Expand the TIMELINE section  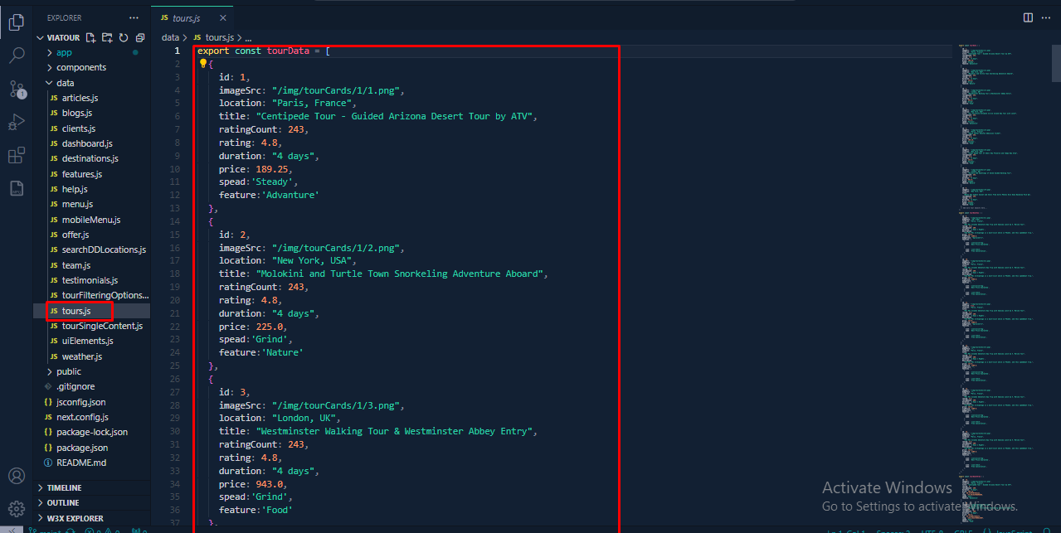(x=64, y=488)
